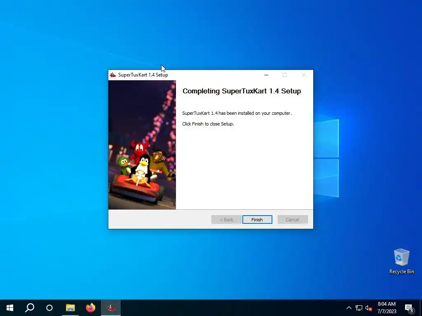Click the greyed-out Back button
422x316 pixels.
[x=226, y=220]
